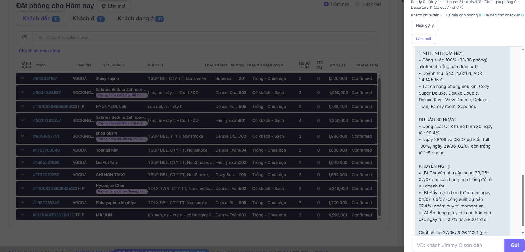Screen dimensions: 525x252
Task: Expand row actions for HYUNYEOL LEE
Action: pyautogui.click(x=23, y=107)
